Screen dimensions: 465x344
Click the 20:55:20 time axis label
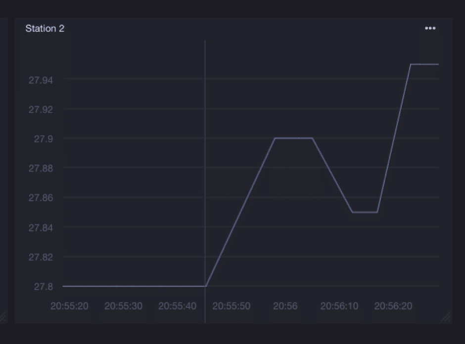pos(69,306)
